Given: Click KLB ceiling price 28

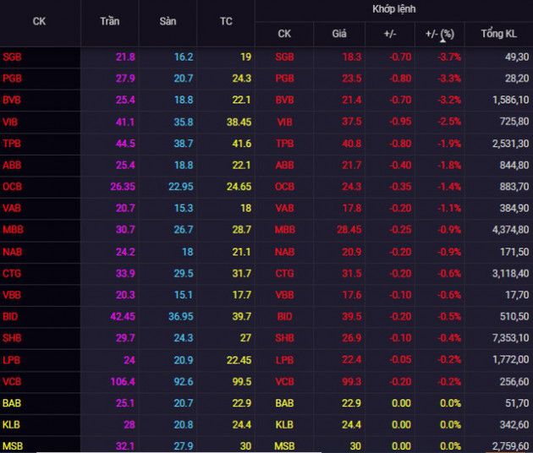Looking at the screenshot, I should pyautogui.click(x=129, y=424).
